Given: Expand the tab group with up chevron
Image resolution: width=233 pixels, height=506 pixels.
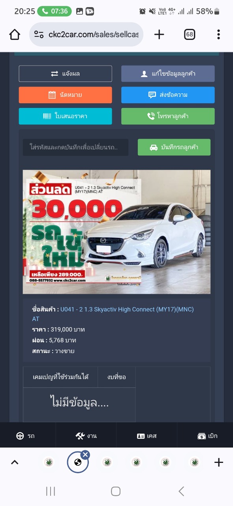Looking at the screenshot, I should [x=15, y=462].
